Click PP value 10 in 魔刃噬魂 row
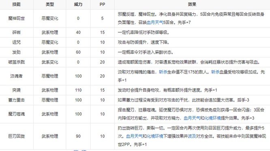This screenshot has width=270, height=151. point(102,114)
